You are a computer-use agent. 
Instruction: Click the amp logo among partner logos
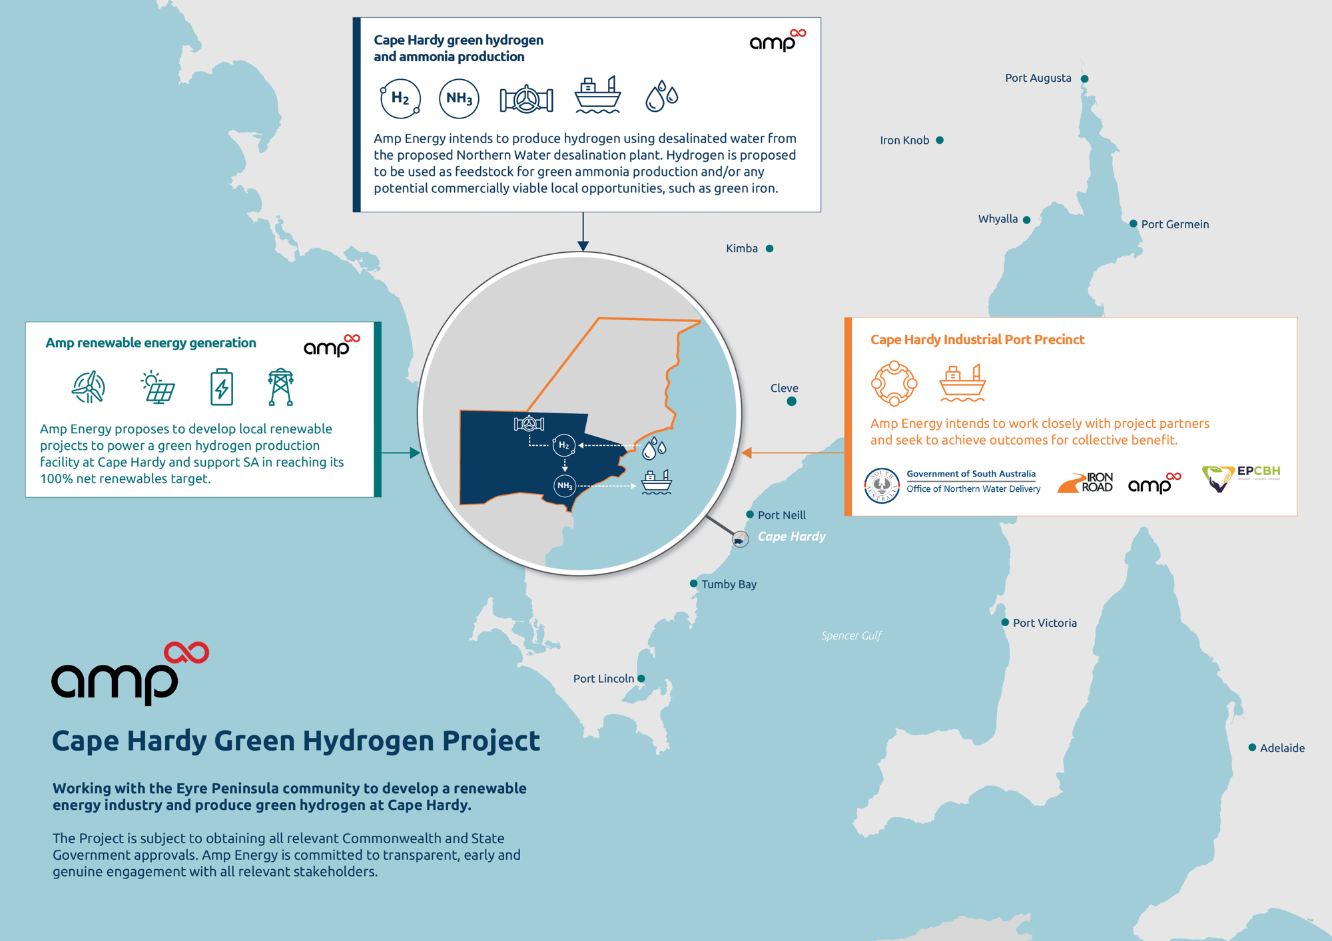pos(1155,482)
